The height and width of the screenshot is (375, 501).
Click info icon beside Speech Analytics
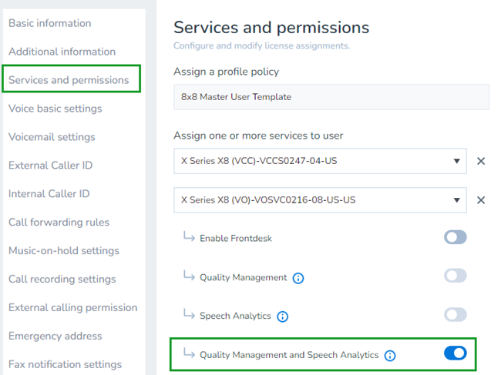283,316
